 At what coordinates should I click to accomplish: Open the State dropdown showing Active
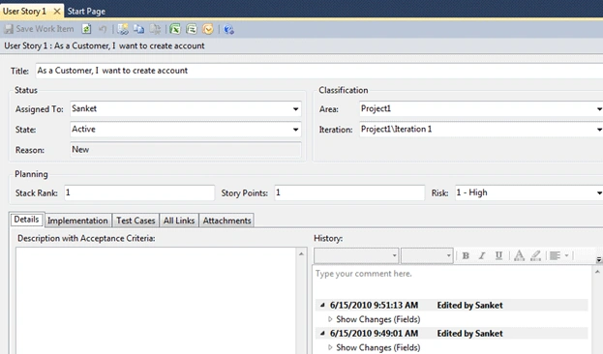pos(295,130)
